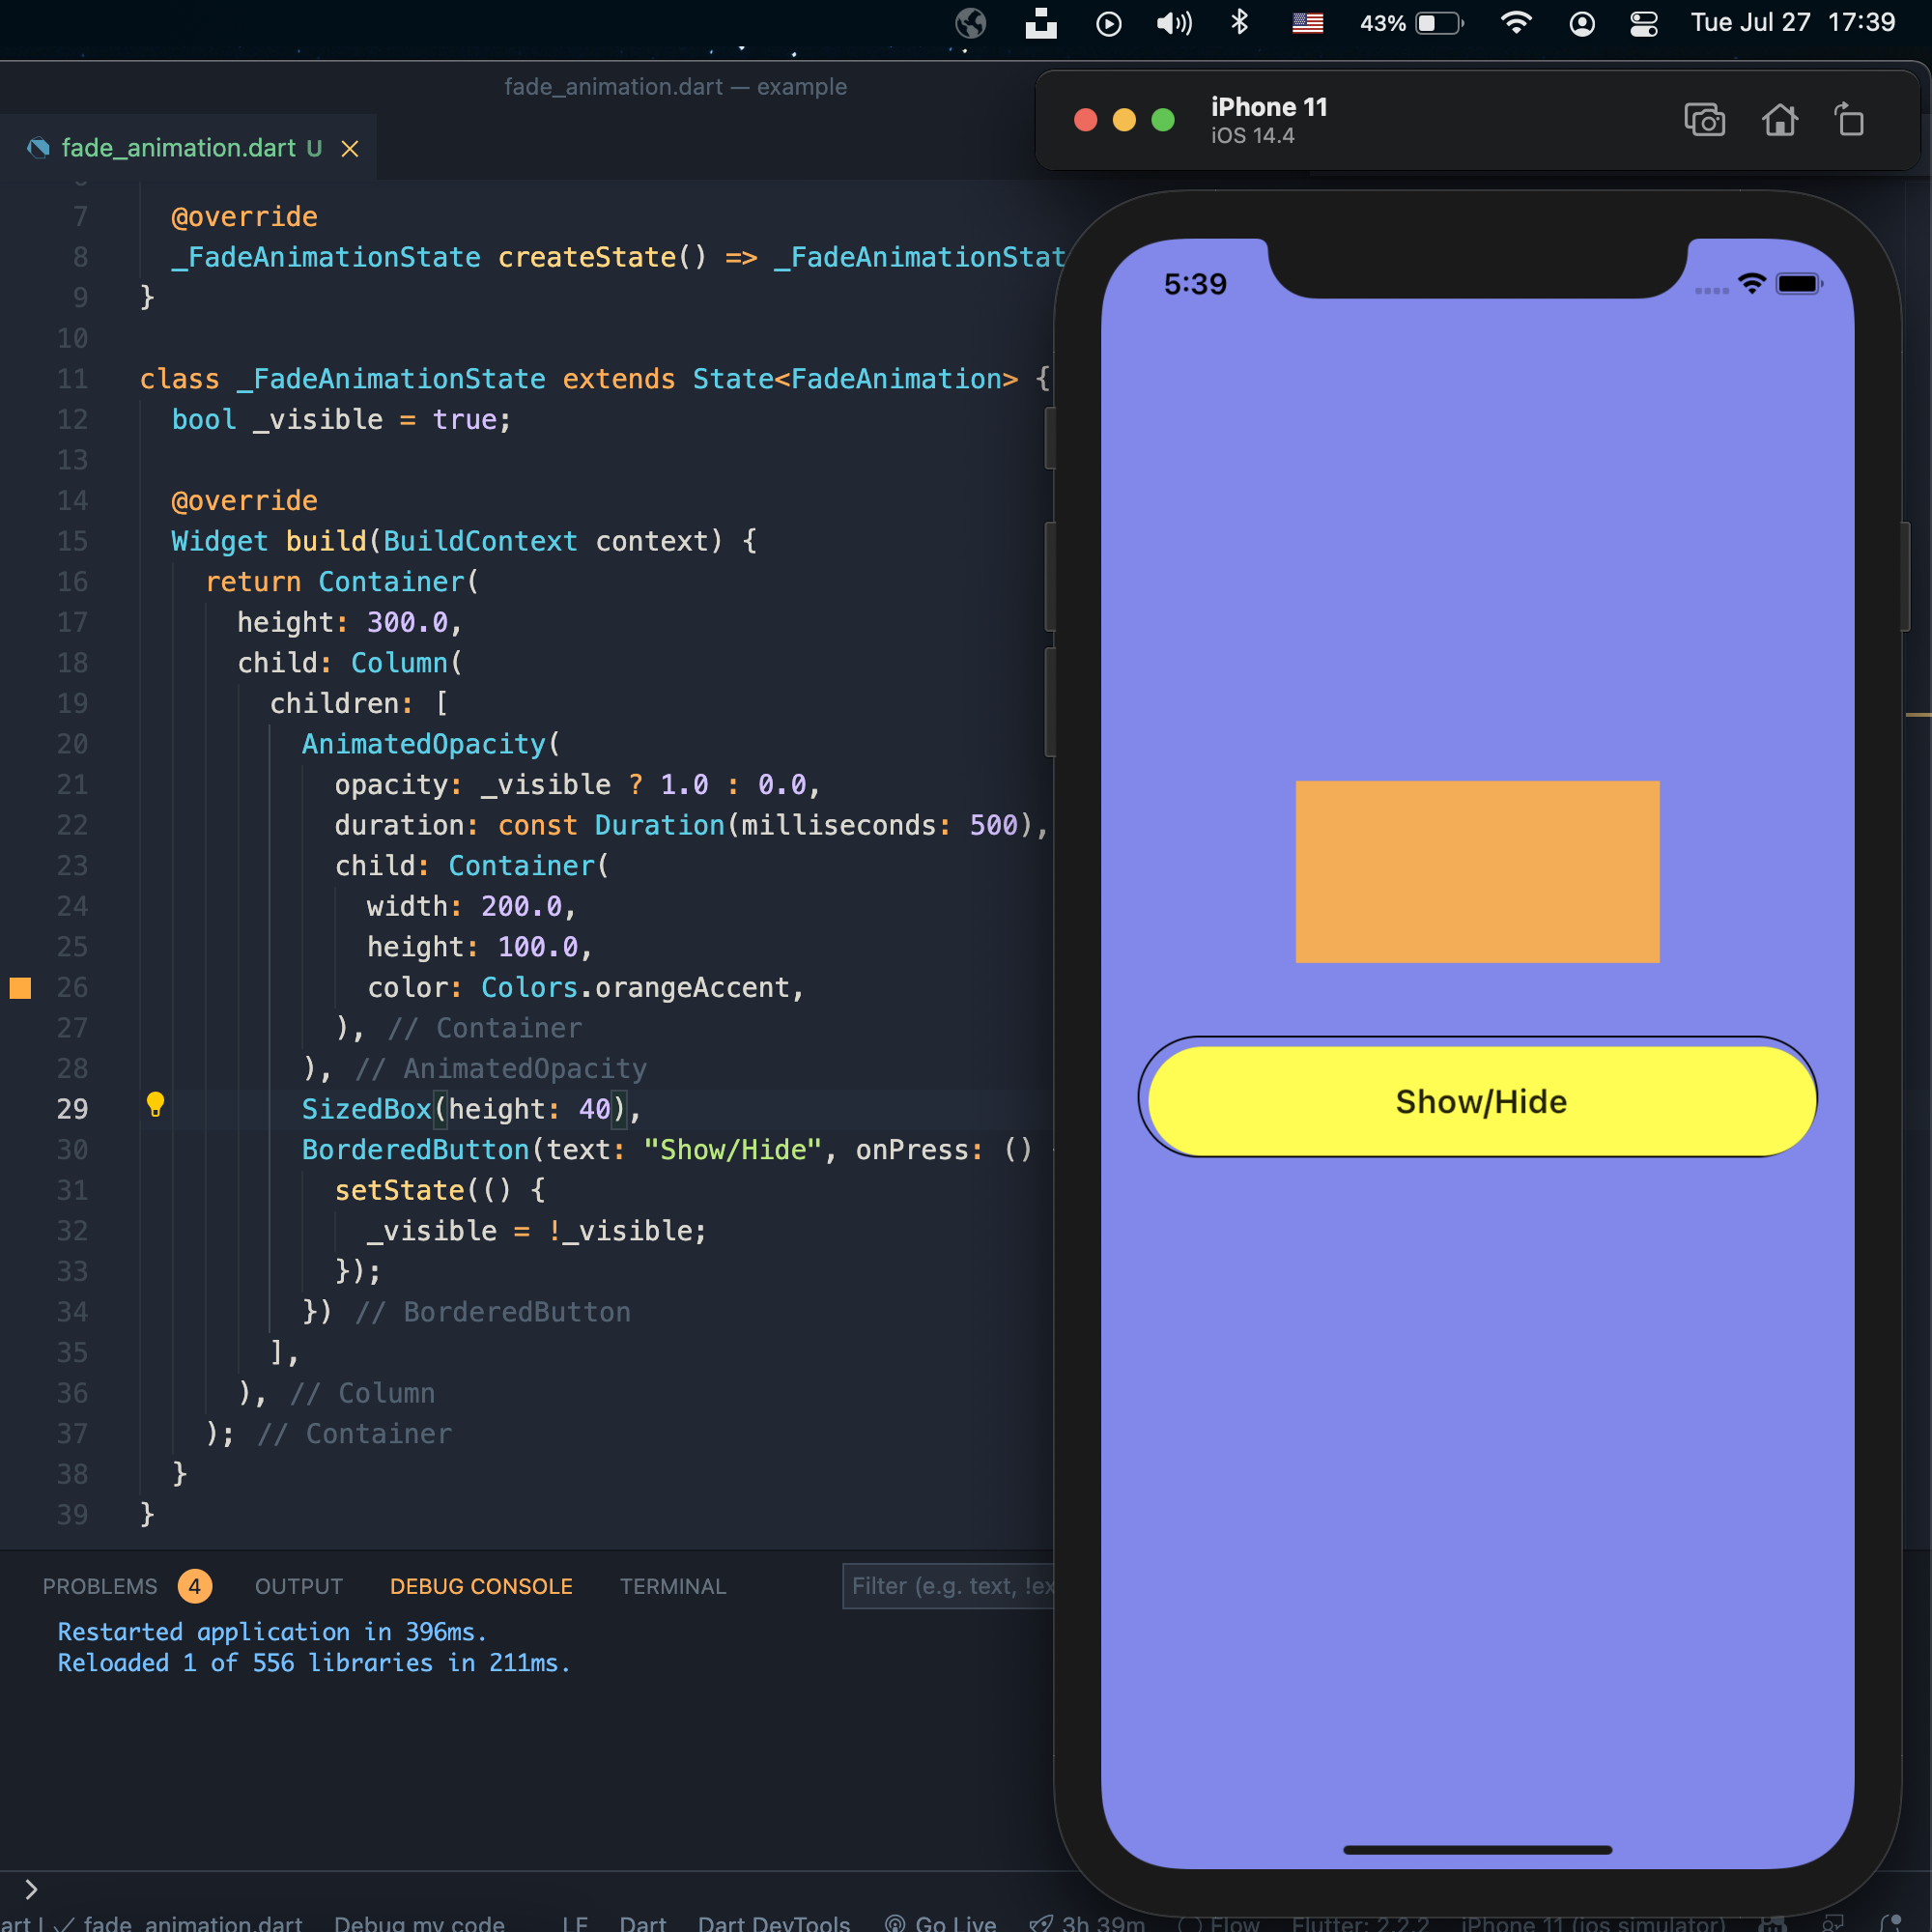Open the volume menu bar icon
1932x1932 pixels.
tap(1173, 23)
